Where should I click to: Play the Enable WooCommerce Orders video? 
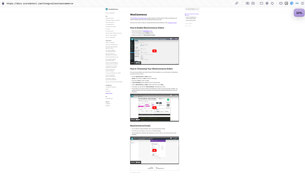click(154, 51)
